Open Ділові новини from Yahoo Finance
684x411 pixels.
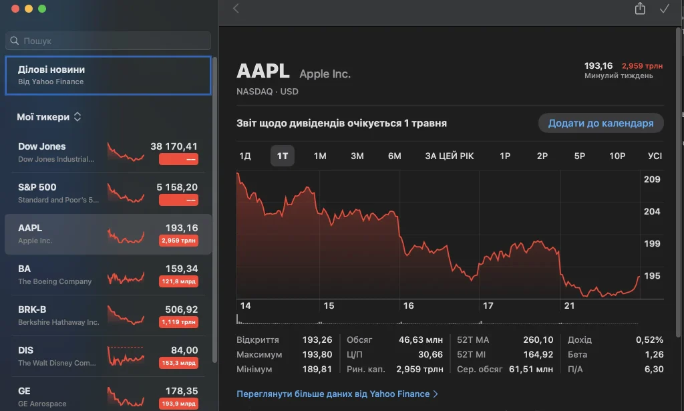click(108, 76)
